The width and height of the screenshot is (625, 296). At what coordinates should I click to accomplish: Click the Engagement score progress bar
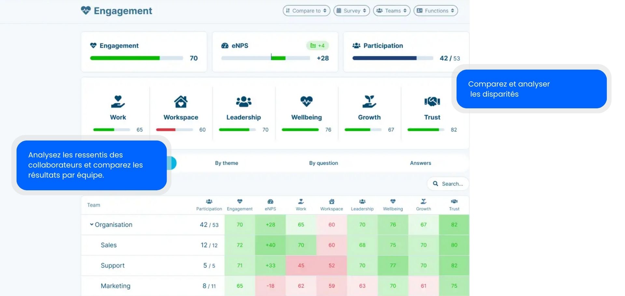[x=136, y=58]
